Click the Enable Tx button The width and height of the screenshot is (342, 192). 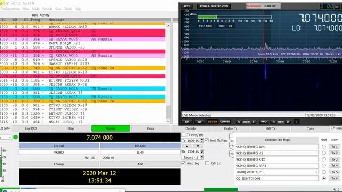(x=230, y=129)
